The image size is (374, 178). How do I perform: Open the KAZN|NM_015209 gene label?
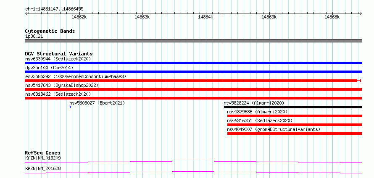point(43,158)
